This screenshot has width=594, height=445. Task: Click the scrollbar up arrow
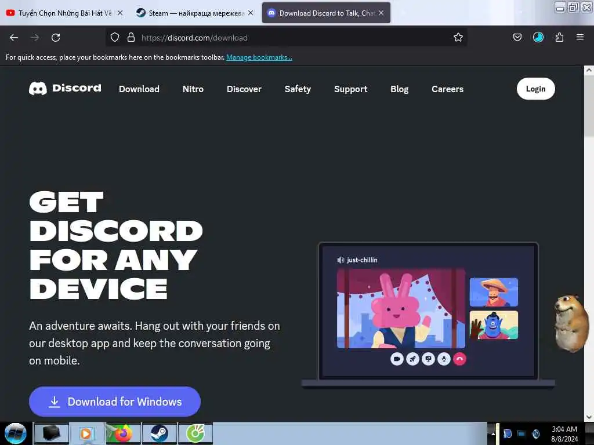[589, 70]
